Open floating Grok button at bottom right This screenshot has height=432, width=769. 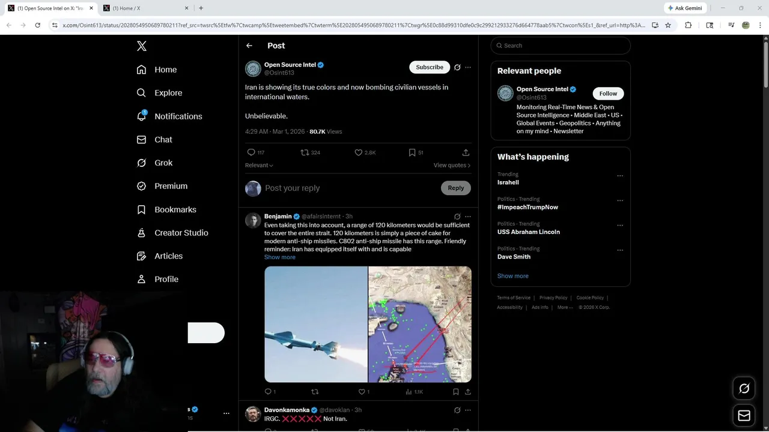tap(744, 389)
